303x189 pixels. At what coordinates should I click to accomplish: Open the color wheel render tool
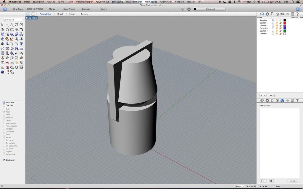pos(12,67)
